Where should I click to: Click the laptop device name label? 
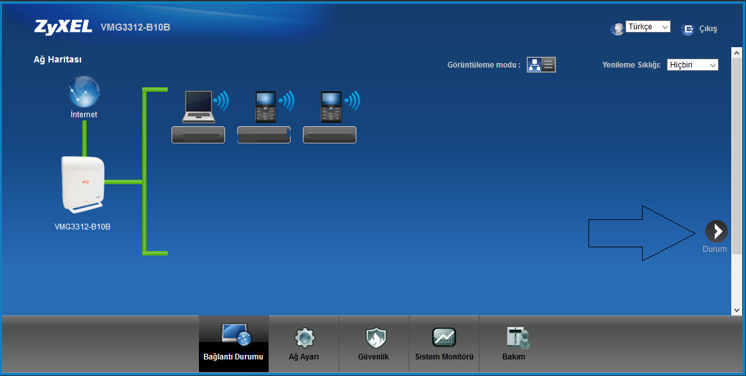(x=198, y=134)
